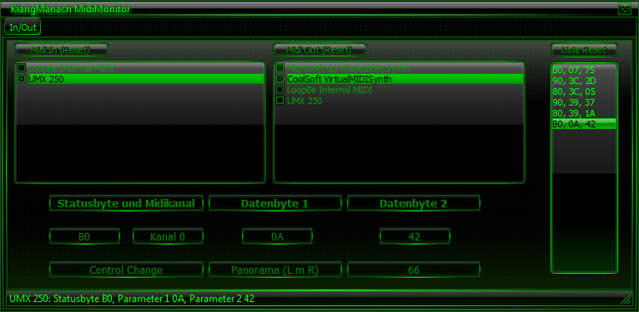Uncheck CoolSoft VirtualMIDISynth output checkbox
Image resolution: width=639 pixels, height=312 pixels.
click(280, 79)
